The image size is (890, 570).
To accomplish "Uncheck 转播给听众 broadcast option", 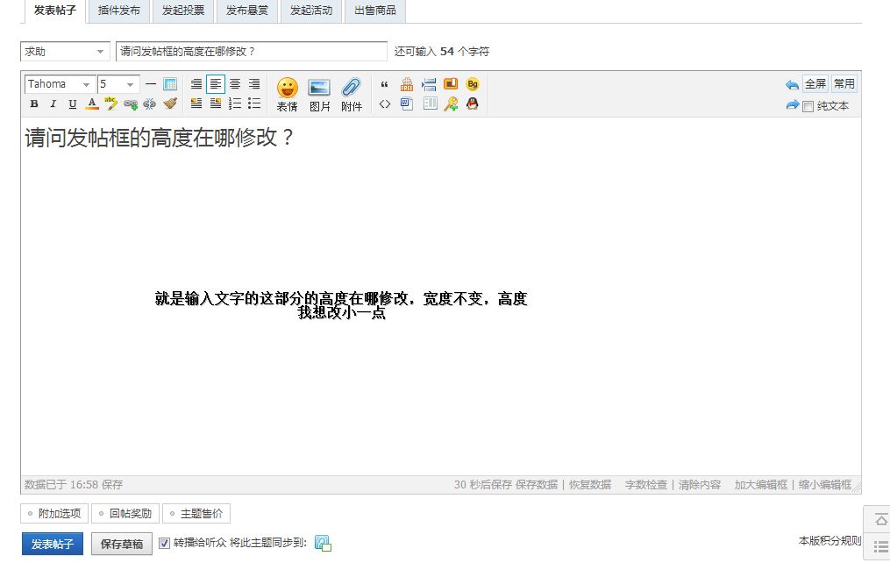I will (164, 543).
